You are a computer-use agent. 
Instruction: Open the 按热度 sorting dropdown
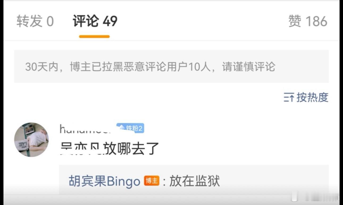click(x=306, y=98)
